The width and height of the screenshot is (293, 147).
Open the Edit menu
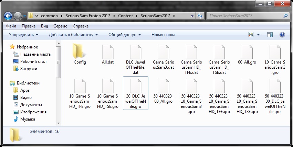[28, 26]
